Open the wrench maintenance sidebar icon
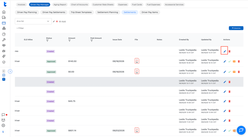Screen dimensions: 248x137 click(4, 40)
